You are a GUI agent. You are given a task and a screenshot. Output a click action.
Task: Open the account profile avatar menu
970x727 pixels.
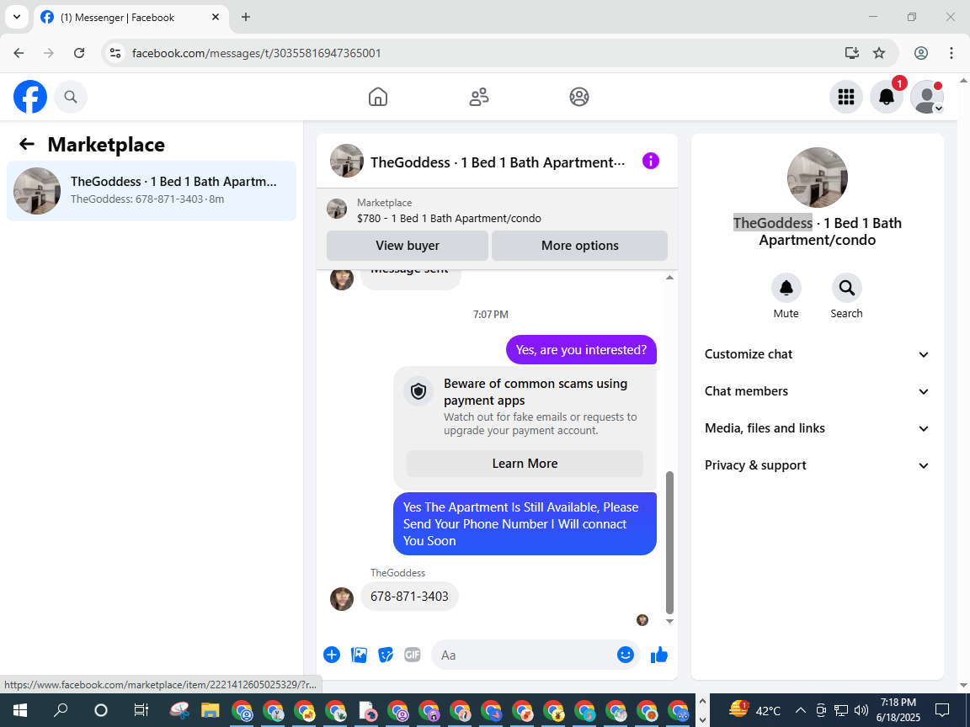[x=927, y=97]
